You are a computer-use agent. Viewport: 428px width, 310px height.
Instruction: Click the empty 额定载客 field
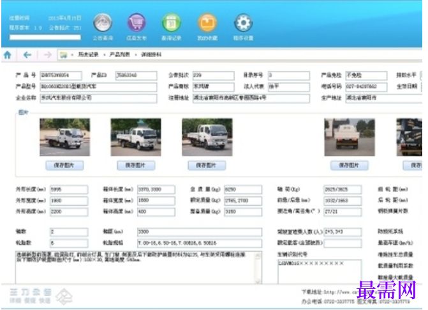(x=343, y=243)
